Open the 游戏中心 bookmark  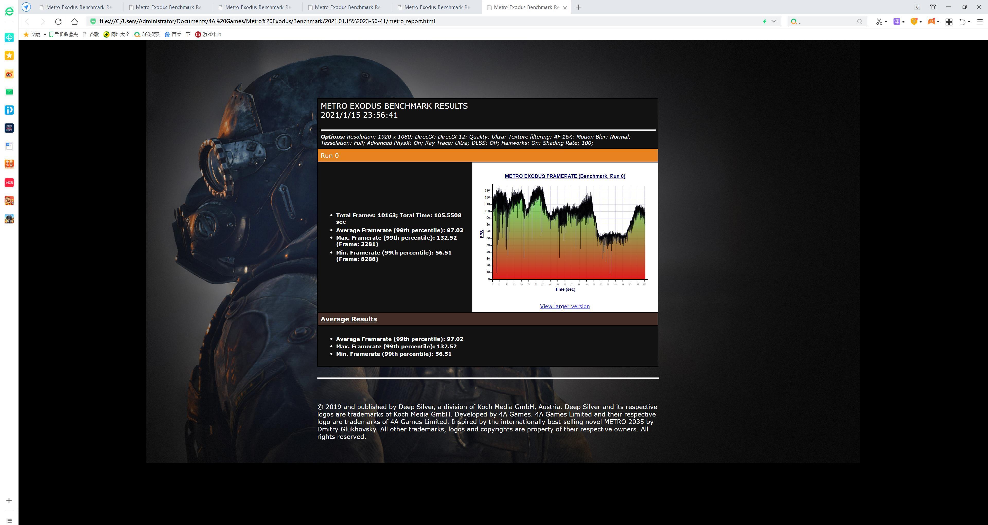208,34
